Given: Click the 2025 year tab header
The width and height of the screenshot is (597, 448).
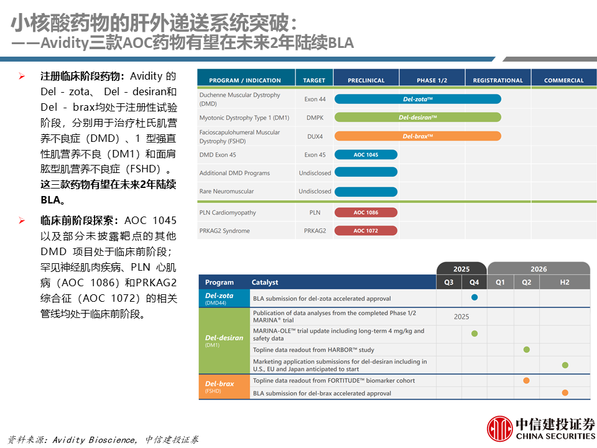Looking at the screenshot, I should (461, 269).
